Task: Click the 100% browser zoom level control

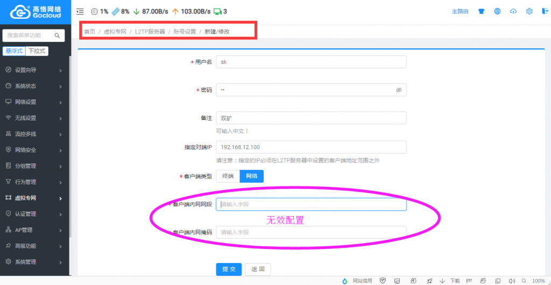Action: click(538, 281)
